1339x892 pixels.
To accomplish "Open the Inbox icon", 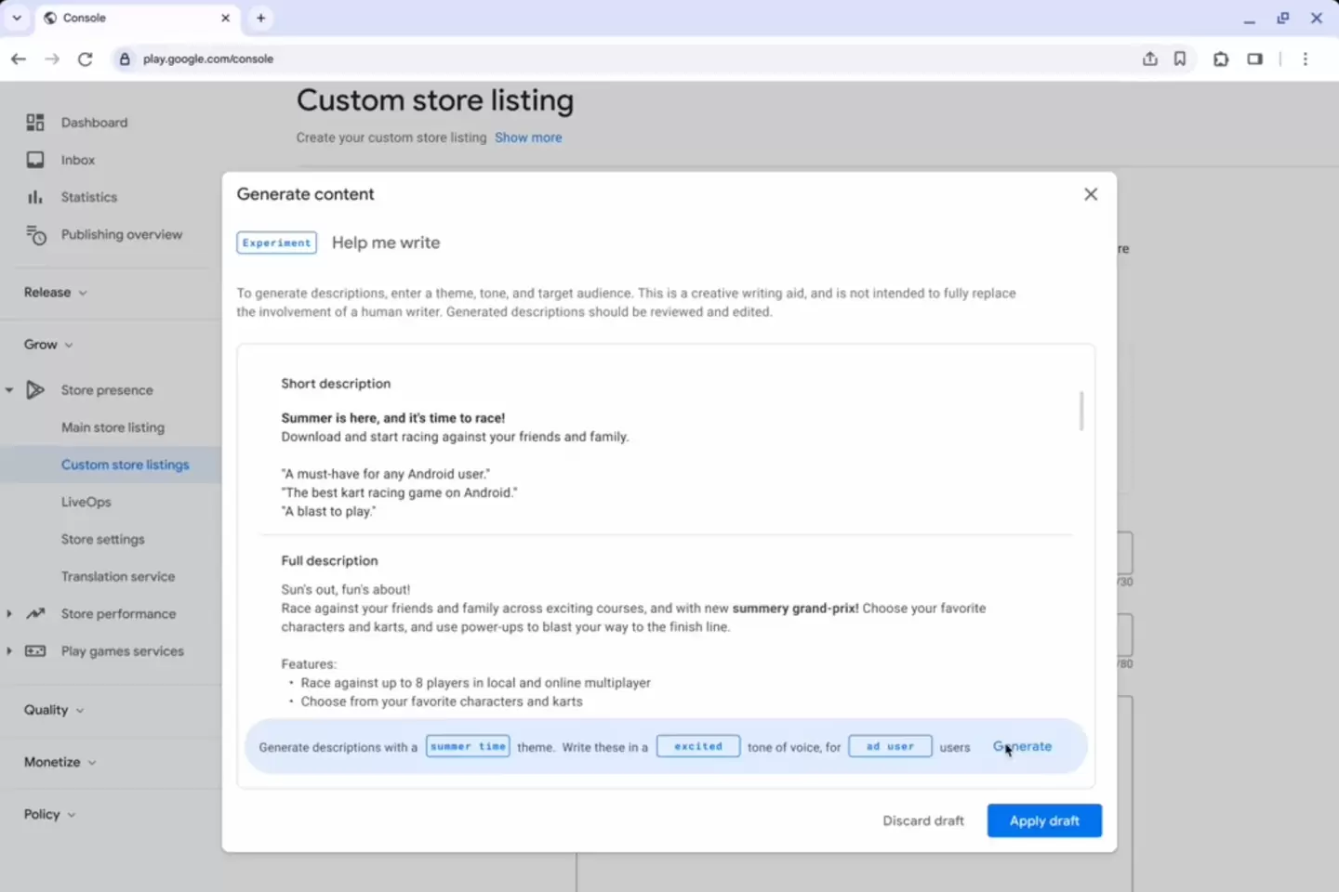I will click(35, 160).
